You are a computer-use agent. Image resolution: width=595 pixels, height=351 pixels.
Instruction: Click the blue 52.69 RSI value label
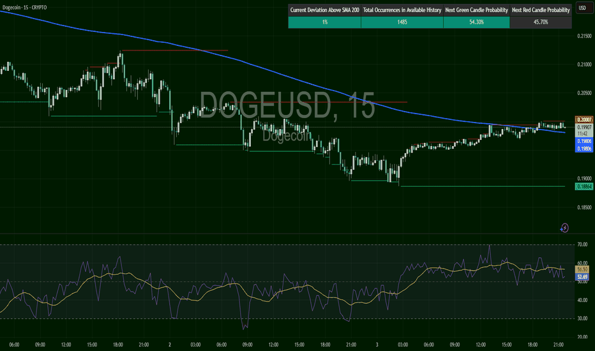pos(582,277)
